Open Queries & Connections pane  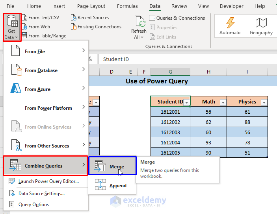point(177,18)
